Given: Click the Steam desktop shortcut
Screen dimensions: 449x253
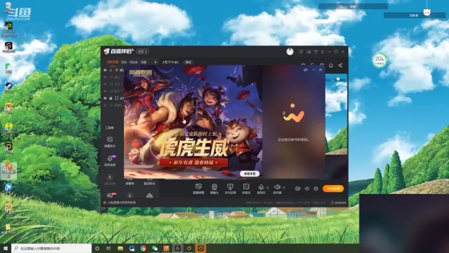Looking at the screenshot, I should pos(8,88).
